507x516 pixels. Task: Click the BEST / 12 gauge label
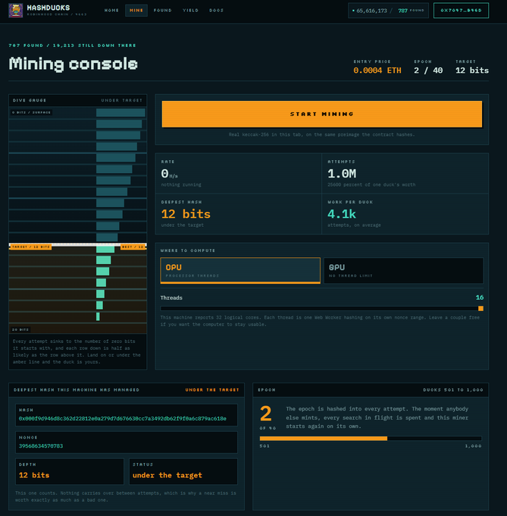click(x=133, y=247)
